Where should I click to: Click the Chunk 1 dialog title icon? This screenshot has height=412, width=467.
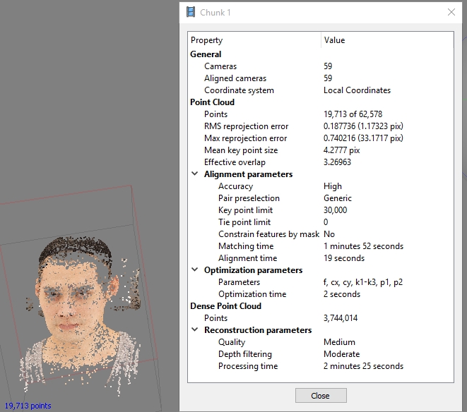(x=191, y=12)
